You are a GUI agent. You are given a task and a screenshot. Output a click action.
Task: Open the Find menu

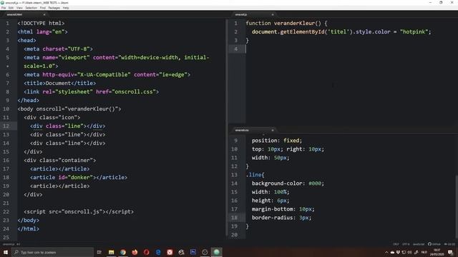pos(43,8)
